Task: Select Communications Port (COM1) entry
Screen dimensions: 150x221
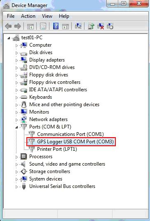Action: coord(70,134)
